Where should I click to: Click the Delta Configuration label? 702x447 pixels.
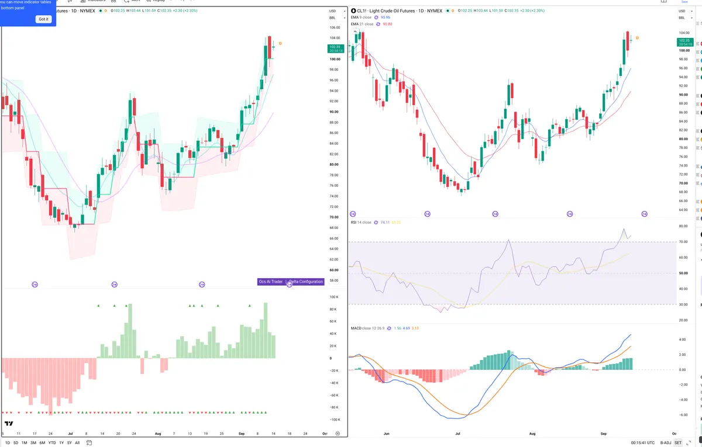[x=305, y=282]
